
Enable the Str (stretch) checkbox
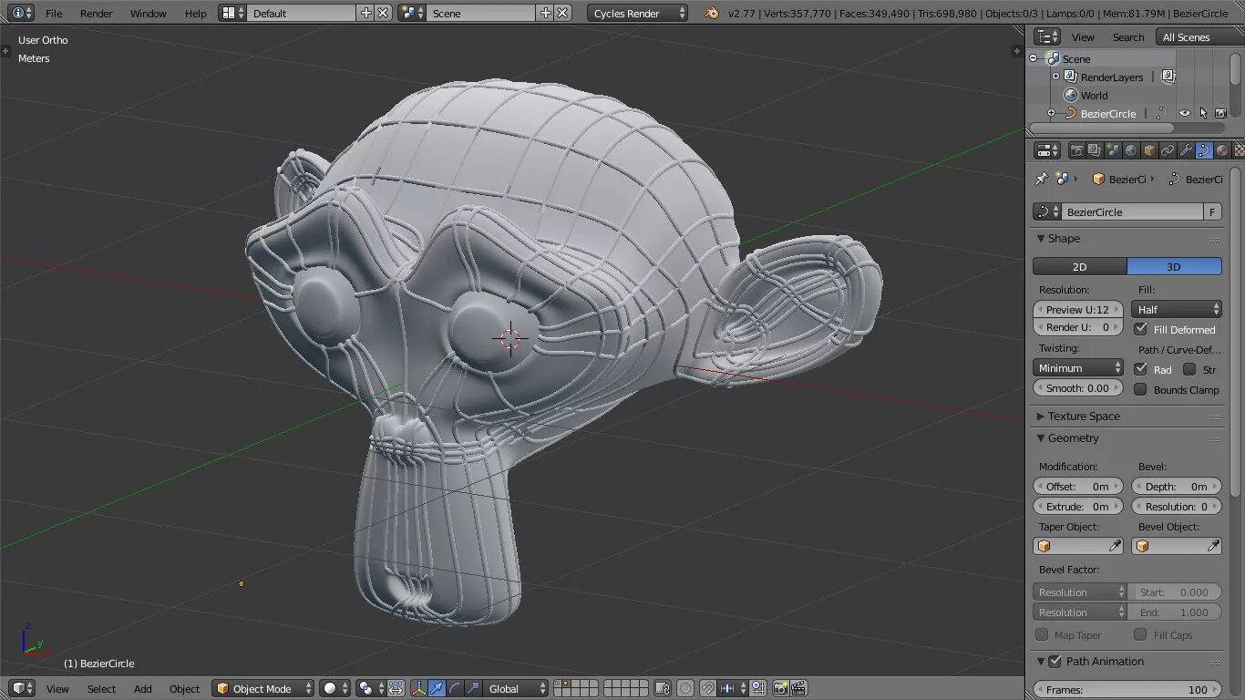[1189, 369]
